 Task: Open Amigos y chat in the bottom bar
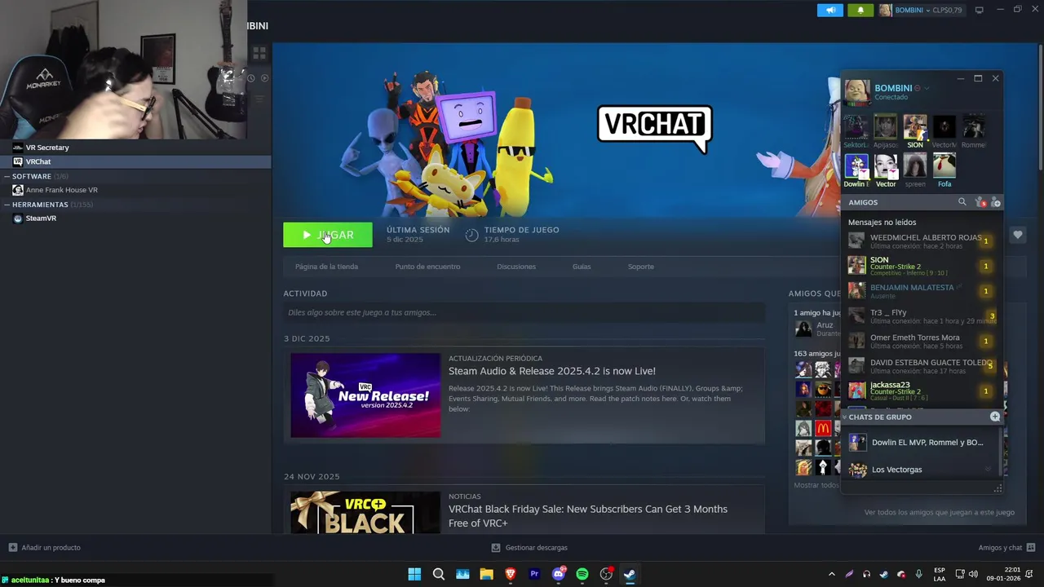[1007, 548]
